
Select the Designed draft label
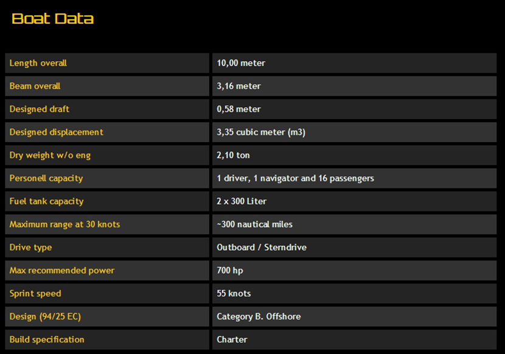(40, 109)
